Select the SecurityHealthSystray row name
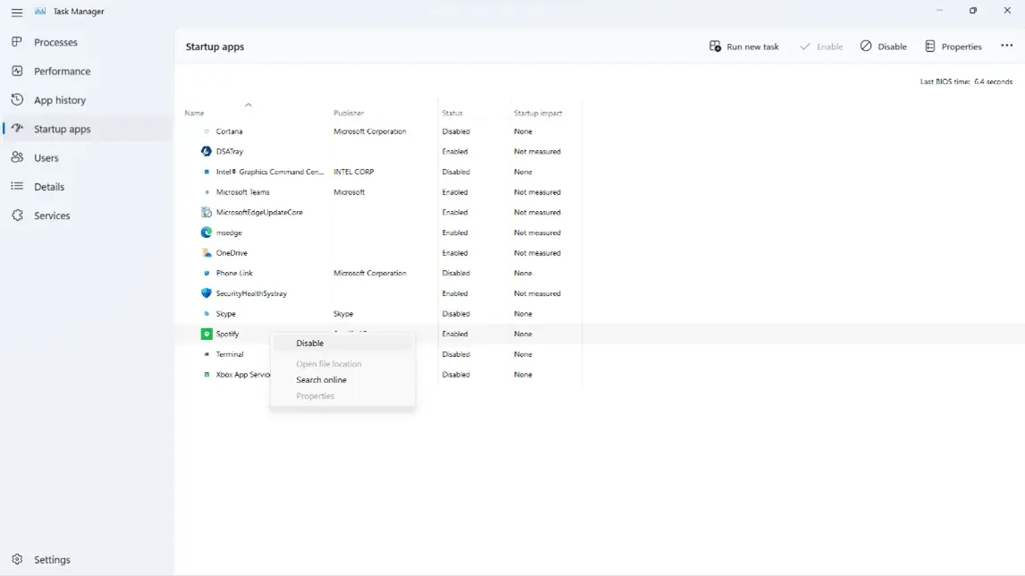This screenshot has height=576, width=1025. click(251, 292)
